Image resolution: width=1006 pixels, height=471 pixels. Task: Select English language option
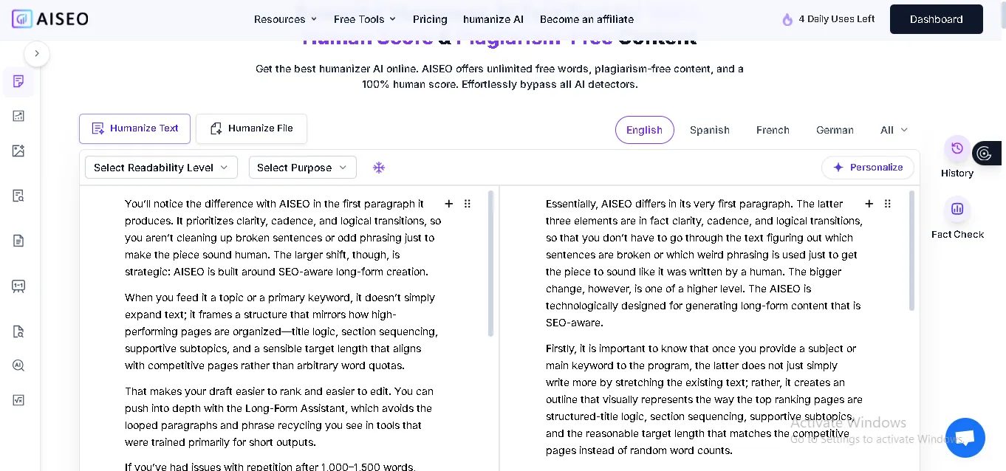644,130
